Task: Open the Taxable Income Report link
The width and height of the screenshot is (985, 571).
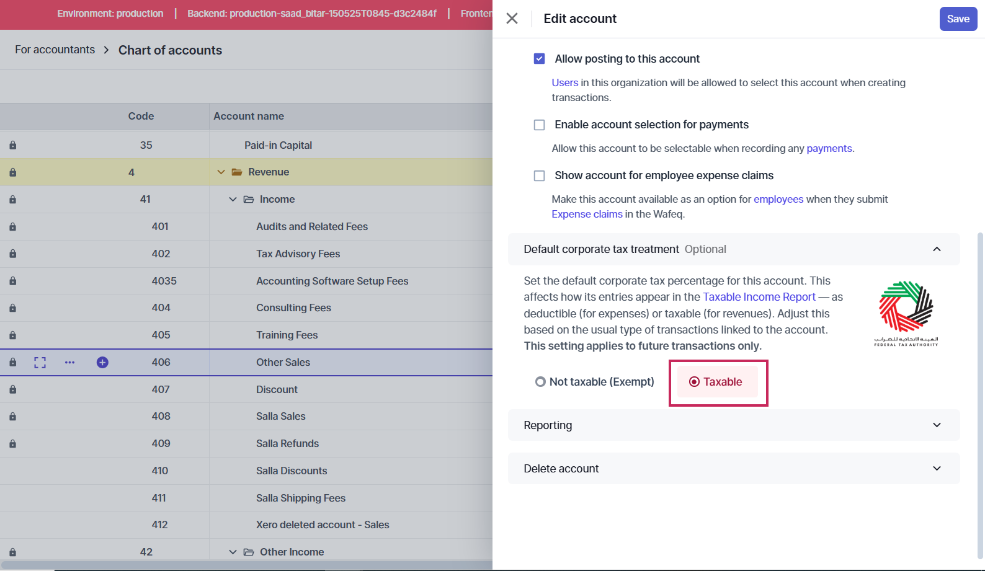Action: click(x=759, y=297)
